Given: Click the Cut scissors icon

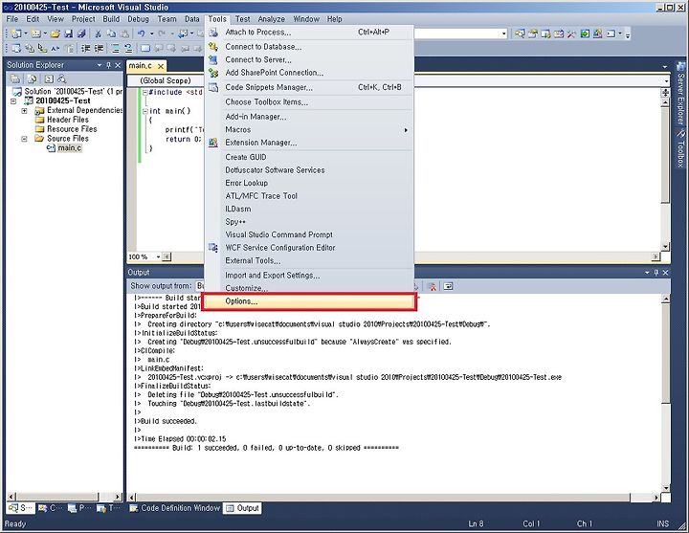Looking at the screenshot, I should tap(99, 33).
